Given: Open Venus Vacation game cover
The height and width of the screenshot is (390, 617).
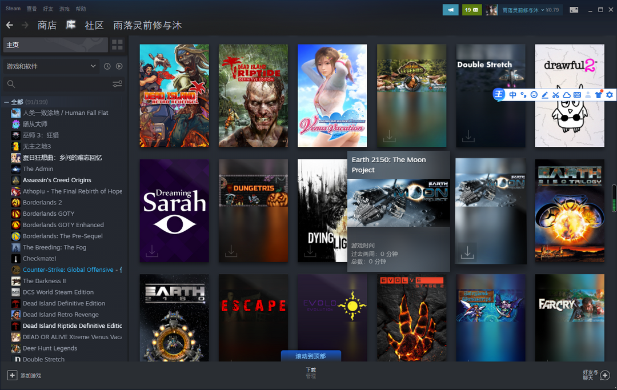Looking at the screenshot, I should click(x=332, y=95).
